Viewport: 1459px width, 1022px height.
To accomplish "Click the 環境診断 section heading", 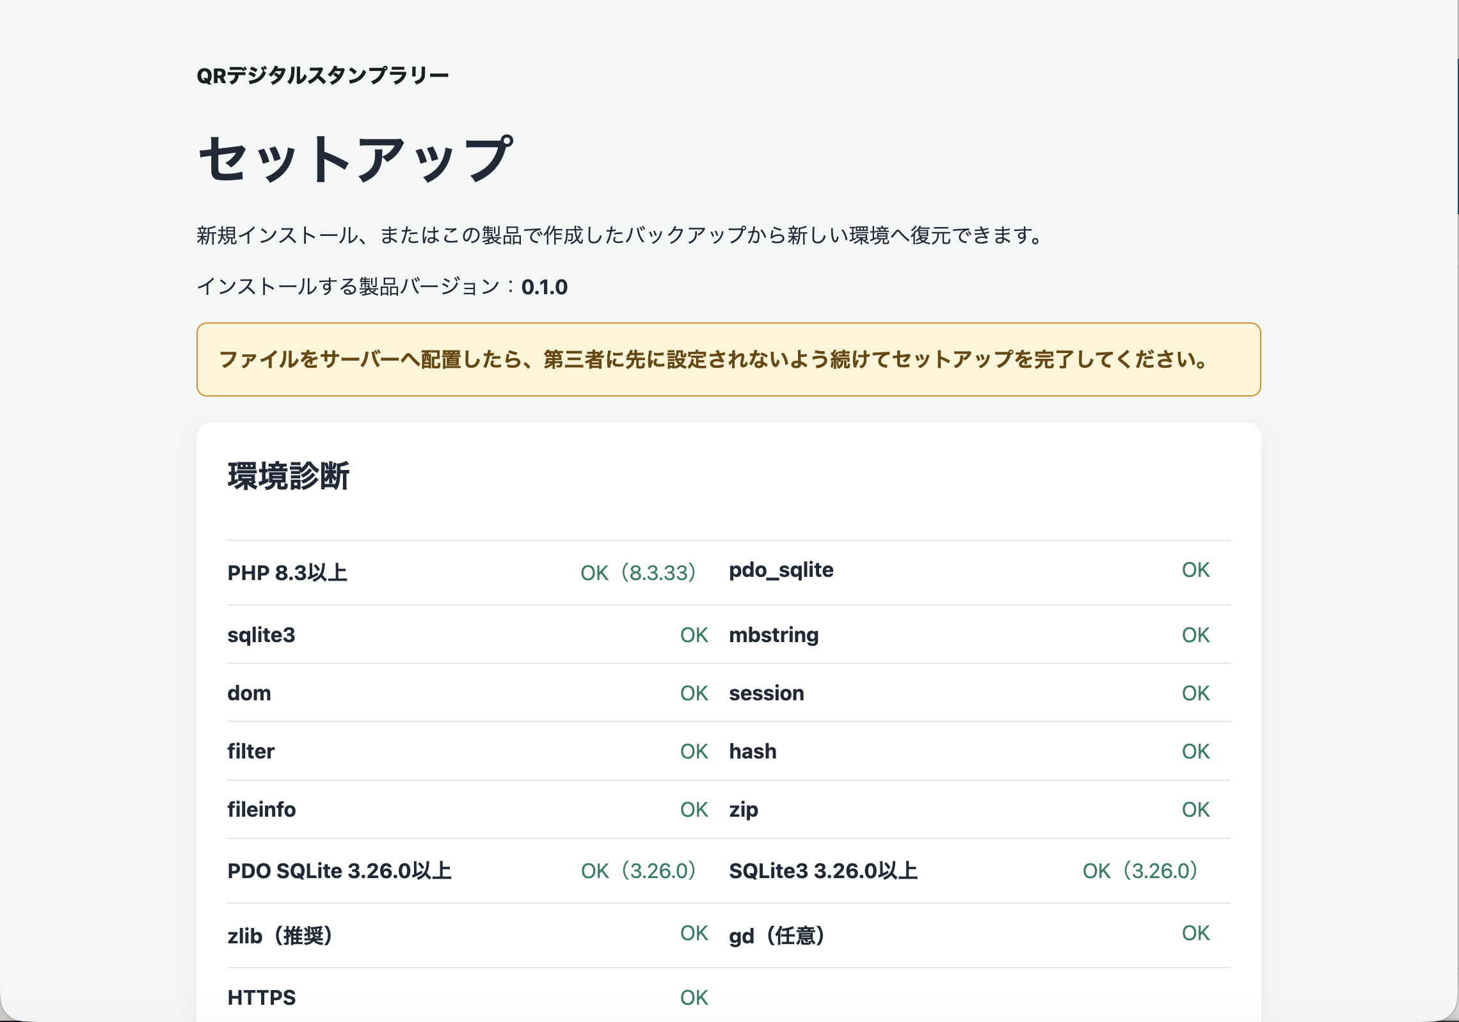I will tap(289, 476).
